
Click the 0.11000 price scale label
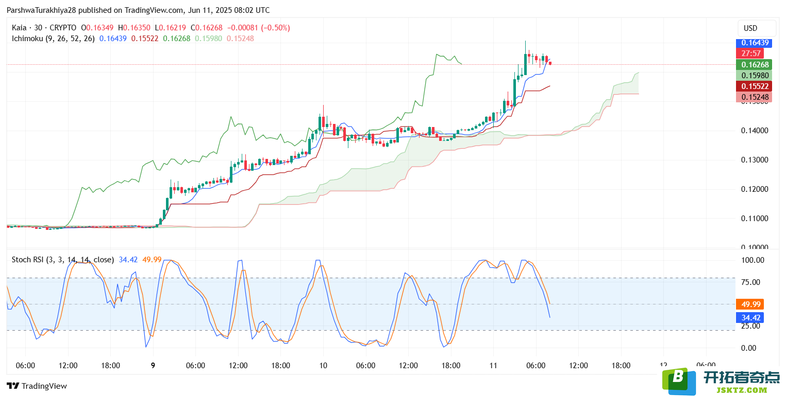coord(754,219)
